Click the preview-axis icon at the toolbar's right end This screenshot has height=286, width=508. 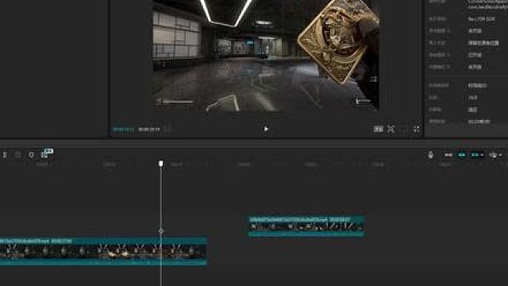tap(493, 156)
